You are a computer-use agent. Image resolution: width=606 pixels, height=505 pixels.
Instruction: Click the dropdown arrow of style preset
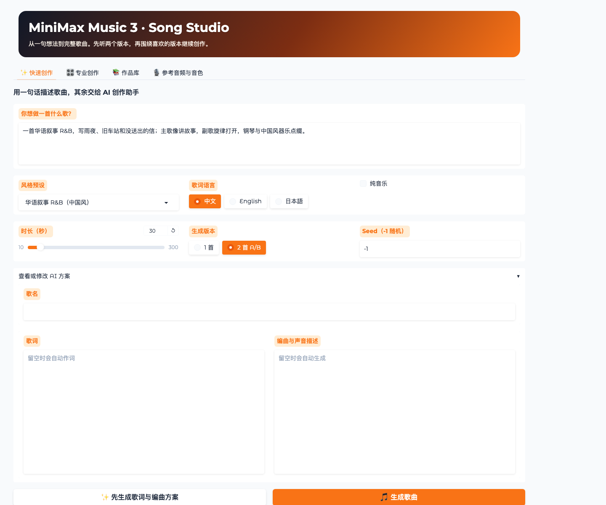[166, 203]
